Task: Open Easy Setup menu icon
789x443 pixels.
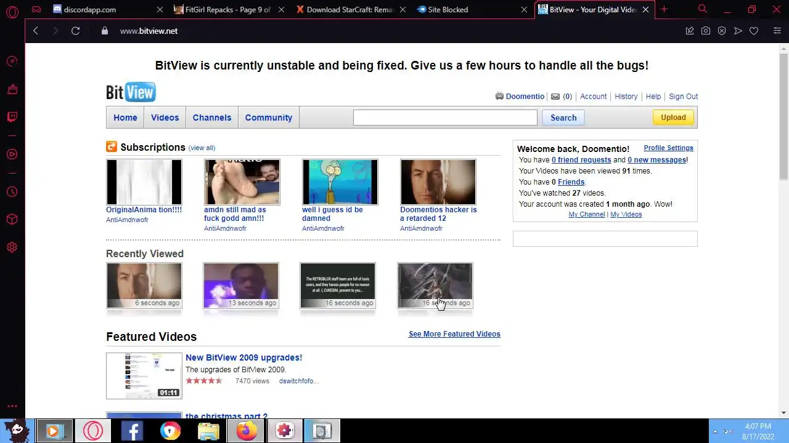Action: (x=777, y=31)
